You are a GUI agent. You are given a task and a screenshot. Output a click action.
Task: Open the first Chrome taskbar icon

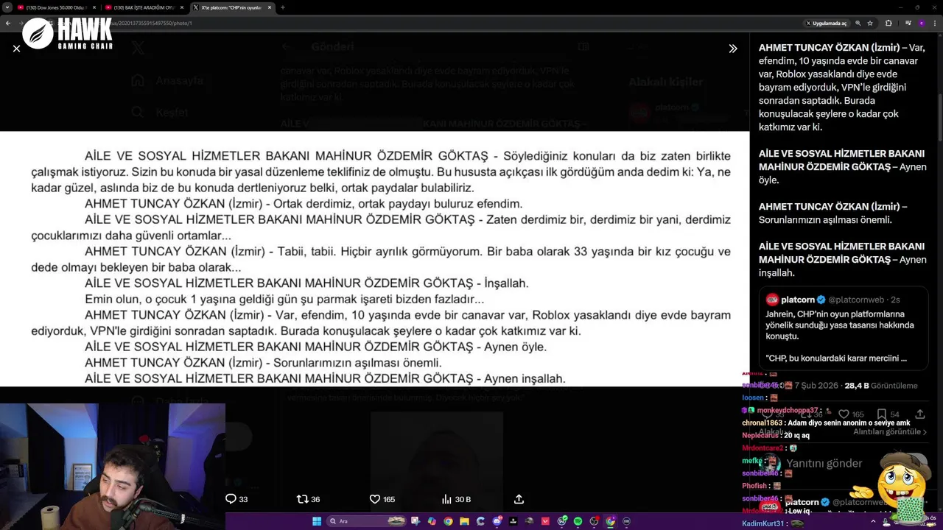(448, 521)
